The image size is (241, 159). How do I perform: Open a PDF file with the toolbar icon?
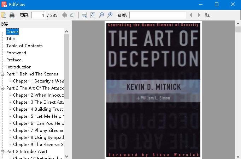[x=4, y=15]
